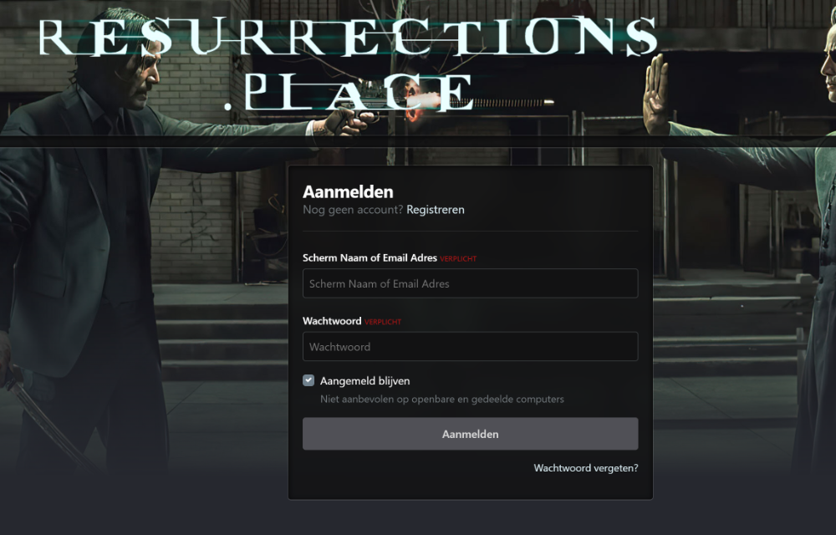Screen dimensions: 836x535
Task: Click the Verplicht badge beside Email Adres label
Action: click(x=458, y=259)
